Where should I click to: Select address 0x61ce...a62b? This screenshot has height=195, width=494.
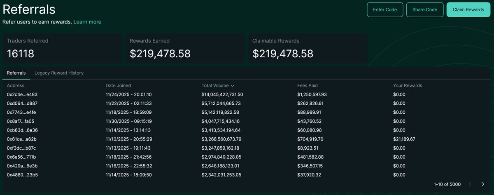(x=22, y=139)
